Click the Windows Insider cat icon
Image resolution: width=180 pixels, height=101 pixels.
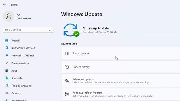pyautogui.click(x=67, y=94)
